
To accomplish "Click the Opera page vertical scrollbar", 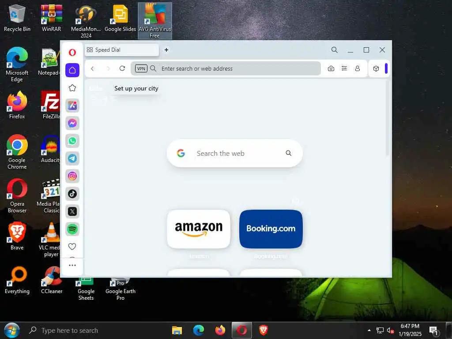I will (388, 118).
